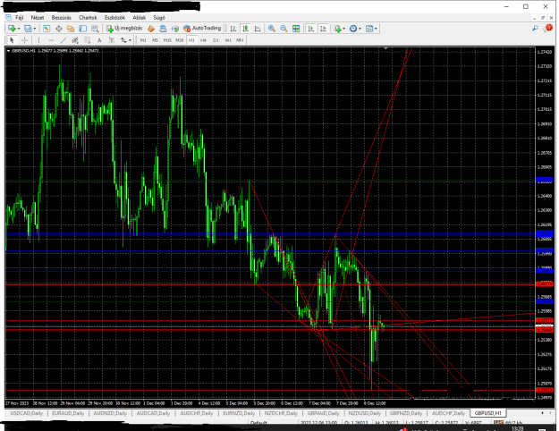Expand the GBPUSD,H1 chart title arrow
The width and height of the screenshot is (559, 431).
9,51
